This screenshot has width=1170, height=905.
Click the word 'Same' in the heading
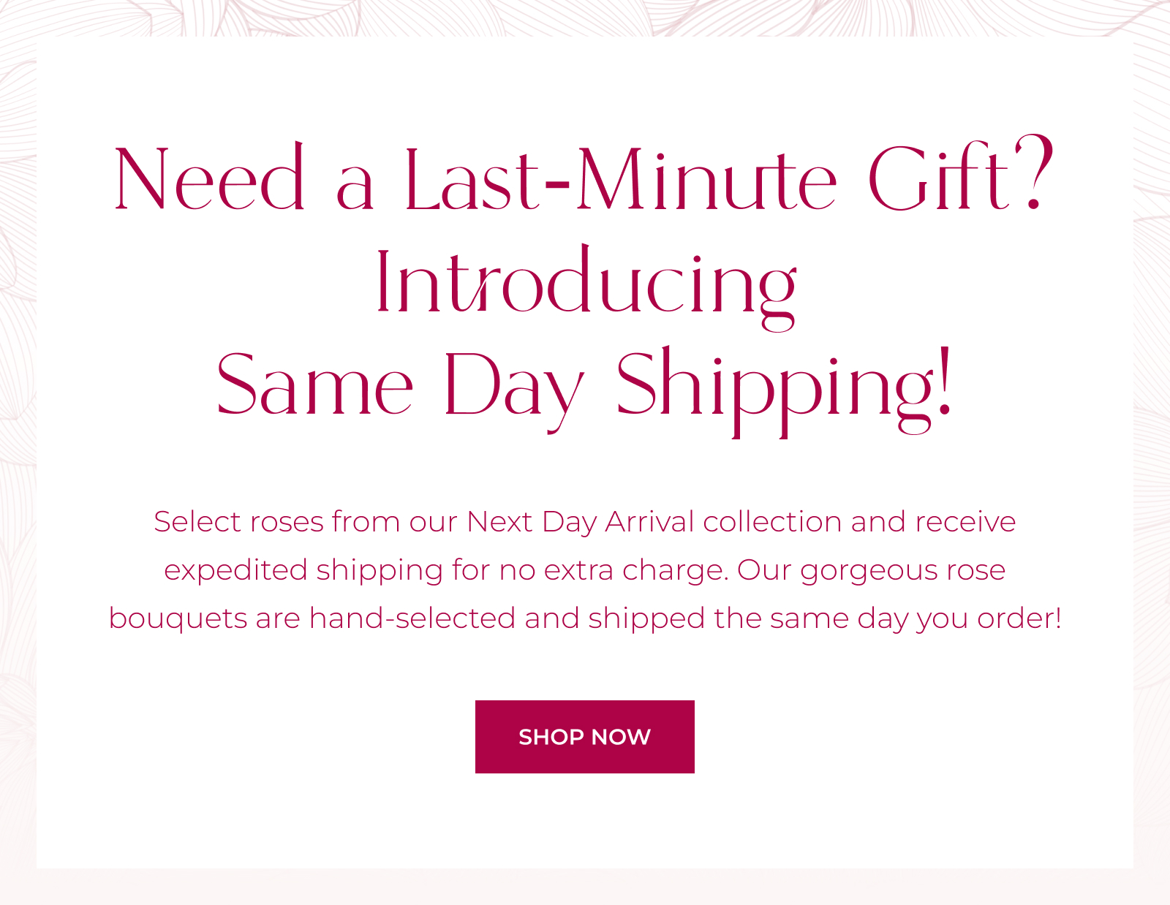(314, 384)
